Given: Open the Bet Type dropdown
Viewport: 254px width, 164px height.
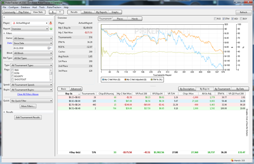Looking at the screenshot, I should point(33,58).
